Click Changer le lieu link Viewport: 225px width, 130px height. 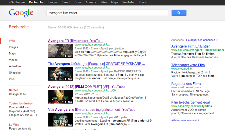coord(18,94)
